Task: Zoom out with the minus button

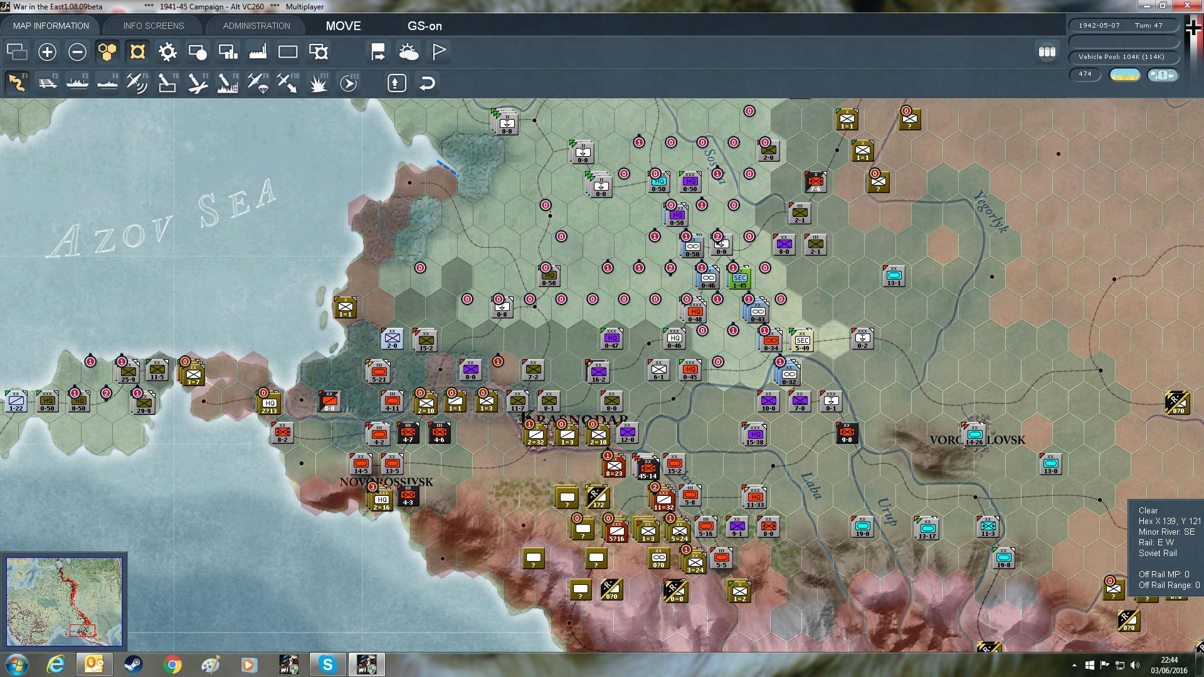Action: point(77,52)
